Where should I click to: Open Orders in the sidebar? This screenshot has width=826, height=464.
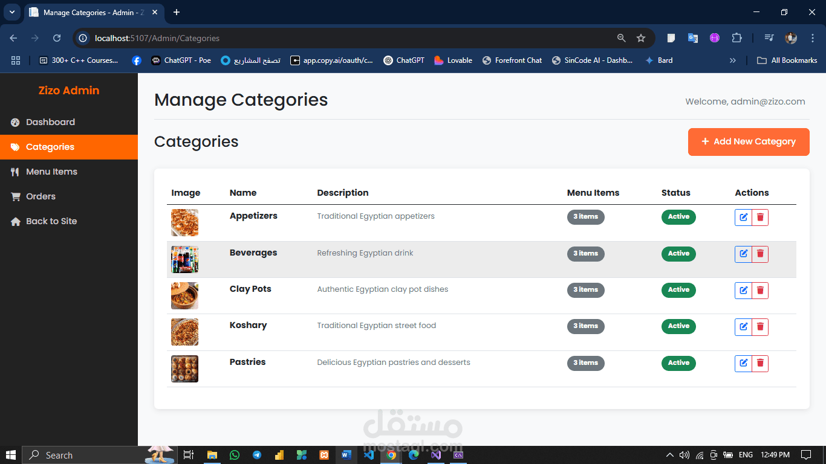(x=69, y=196)
